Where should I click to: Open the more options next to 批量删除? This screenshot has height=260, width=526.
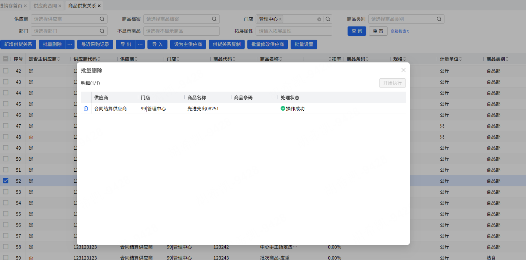(x=70, y=45)
